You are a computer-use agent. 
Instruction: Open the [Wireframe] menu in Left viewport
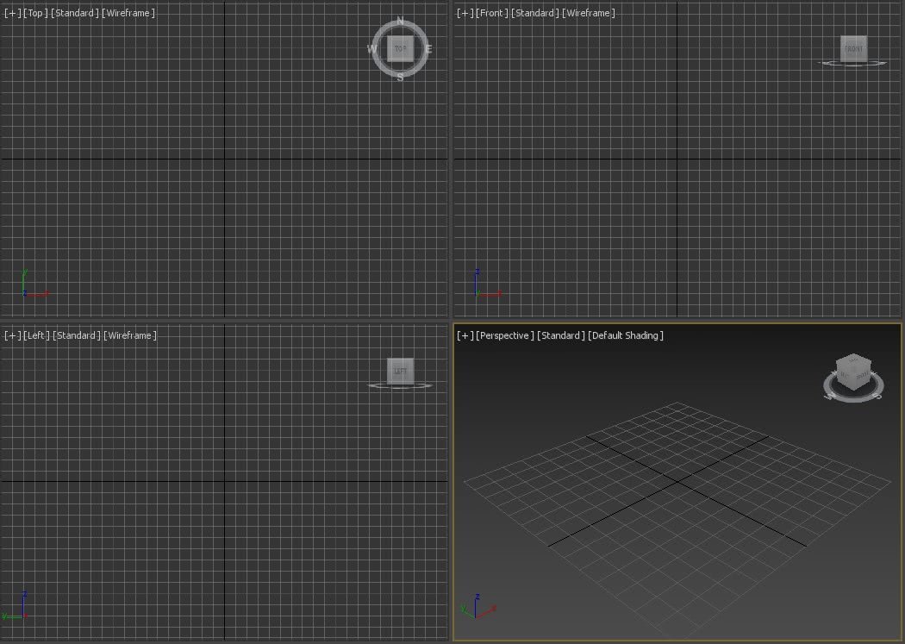click(130, 335)
